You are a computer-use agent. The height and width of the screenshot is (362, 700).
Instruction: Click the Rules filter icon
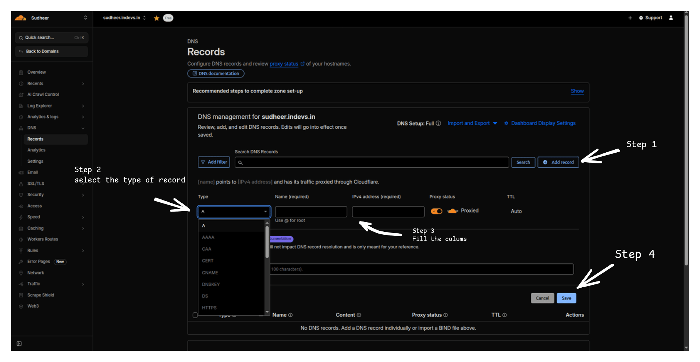click(x=21, y=251)
